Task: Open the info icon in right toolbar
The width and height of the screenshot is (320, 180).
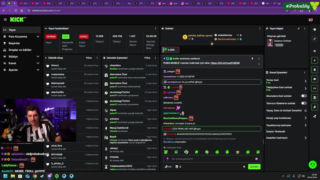Action: pos(314,29)
